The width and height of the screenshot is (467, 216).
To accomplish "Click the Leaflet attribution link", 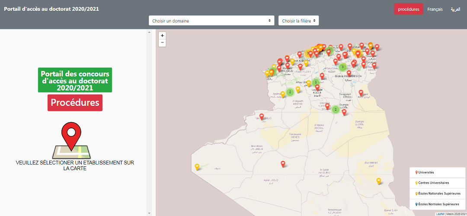I will pyautogui.click(x=440, y=214).
